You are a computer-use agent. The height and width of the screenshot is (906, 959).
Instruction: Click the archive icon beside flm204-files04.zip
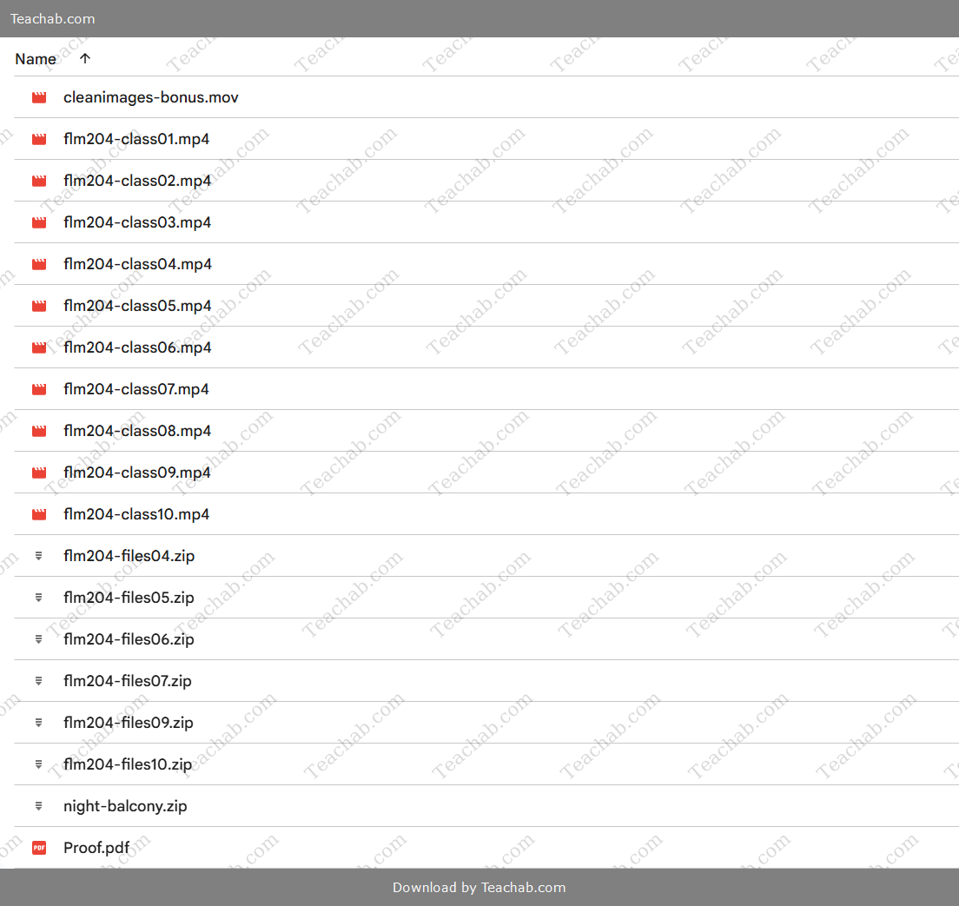click(39, 556)
